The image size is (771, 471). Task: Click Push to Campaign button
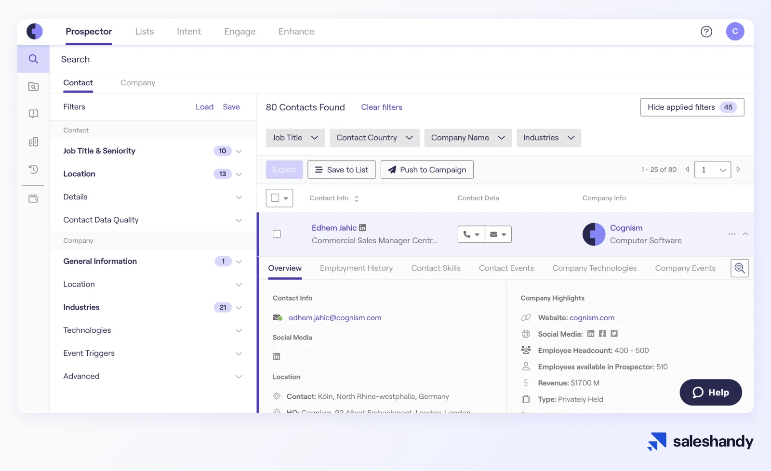click(x=427, y=170)
